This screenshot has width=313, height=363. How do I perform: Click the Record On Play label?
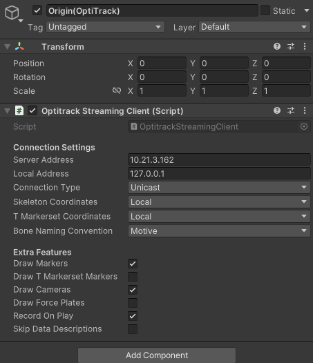tap(43, 316)
